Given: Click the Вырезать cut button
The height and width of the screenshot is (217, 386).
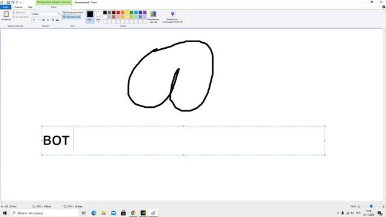Looking at the screenshot, I should tap(19, 12).
